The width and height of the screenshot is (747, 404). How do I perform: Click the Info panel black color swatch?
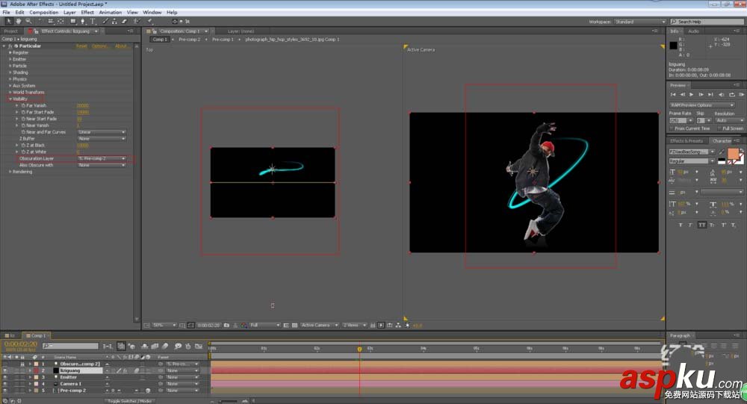click(673, 46)
